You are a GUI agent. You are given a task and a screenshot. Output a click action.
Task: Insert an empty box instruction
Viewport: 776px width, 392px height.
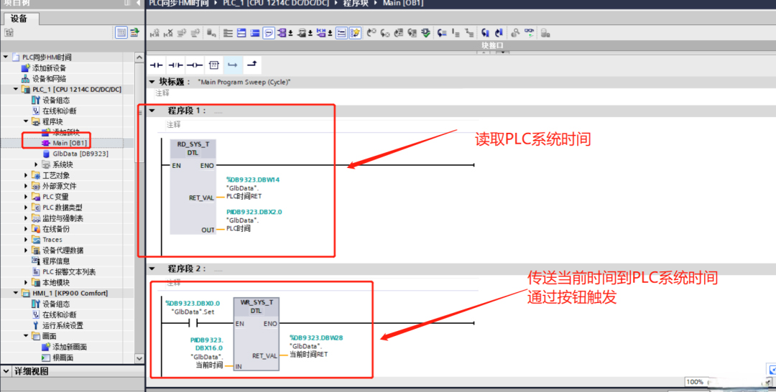[x=213, y=65]
